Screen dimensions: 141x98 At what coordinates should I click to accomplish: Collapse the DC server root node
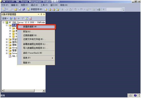point(3,22)
